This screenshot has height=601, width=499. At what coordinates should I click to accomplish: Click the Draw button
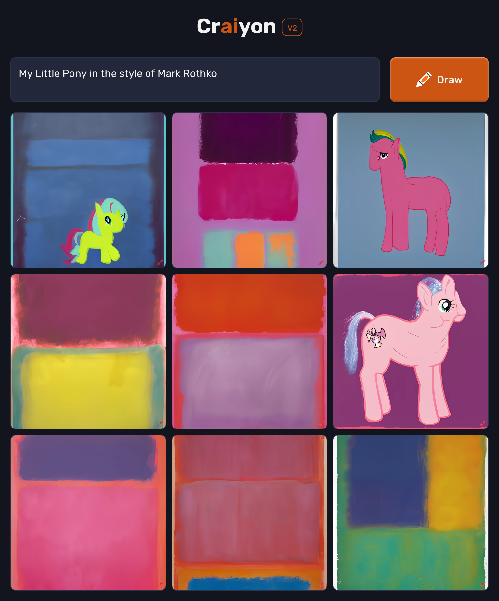click(x=439, y=80)
